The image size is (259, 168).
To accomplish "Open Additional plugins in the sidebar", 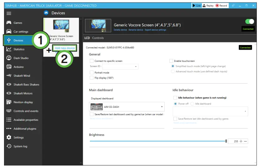I will click(x=25, y=129).
